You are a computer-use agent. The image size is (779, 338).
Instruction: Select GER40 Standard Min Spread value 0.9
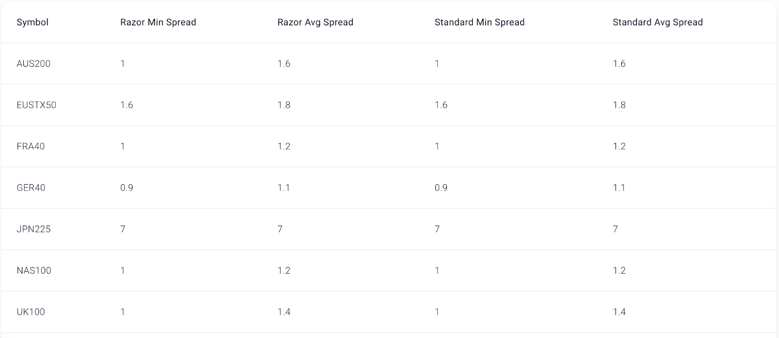pos(441,188)
